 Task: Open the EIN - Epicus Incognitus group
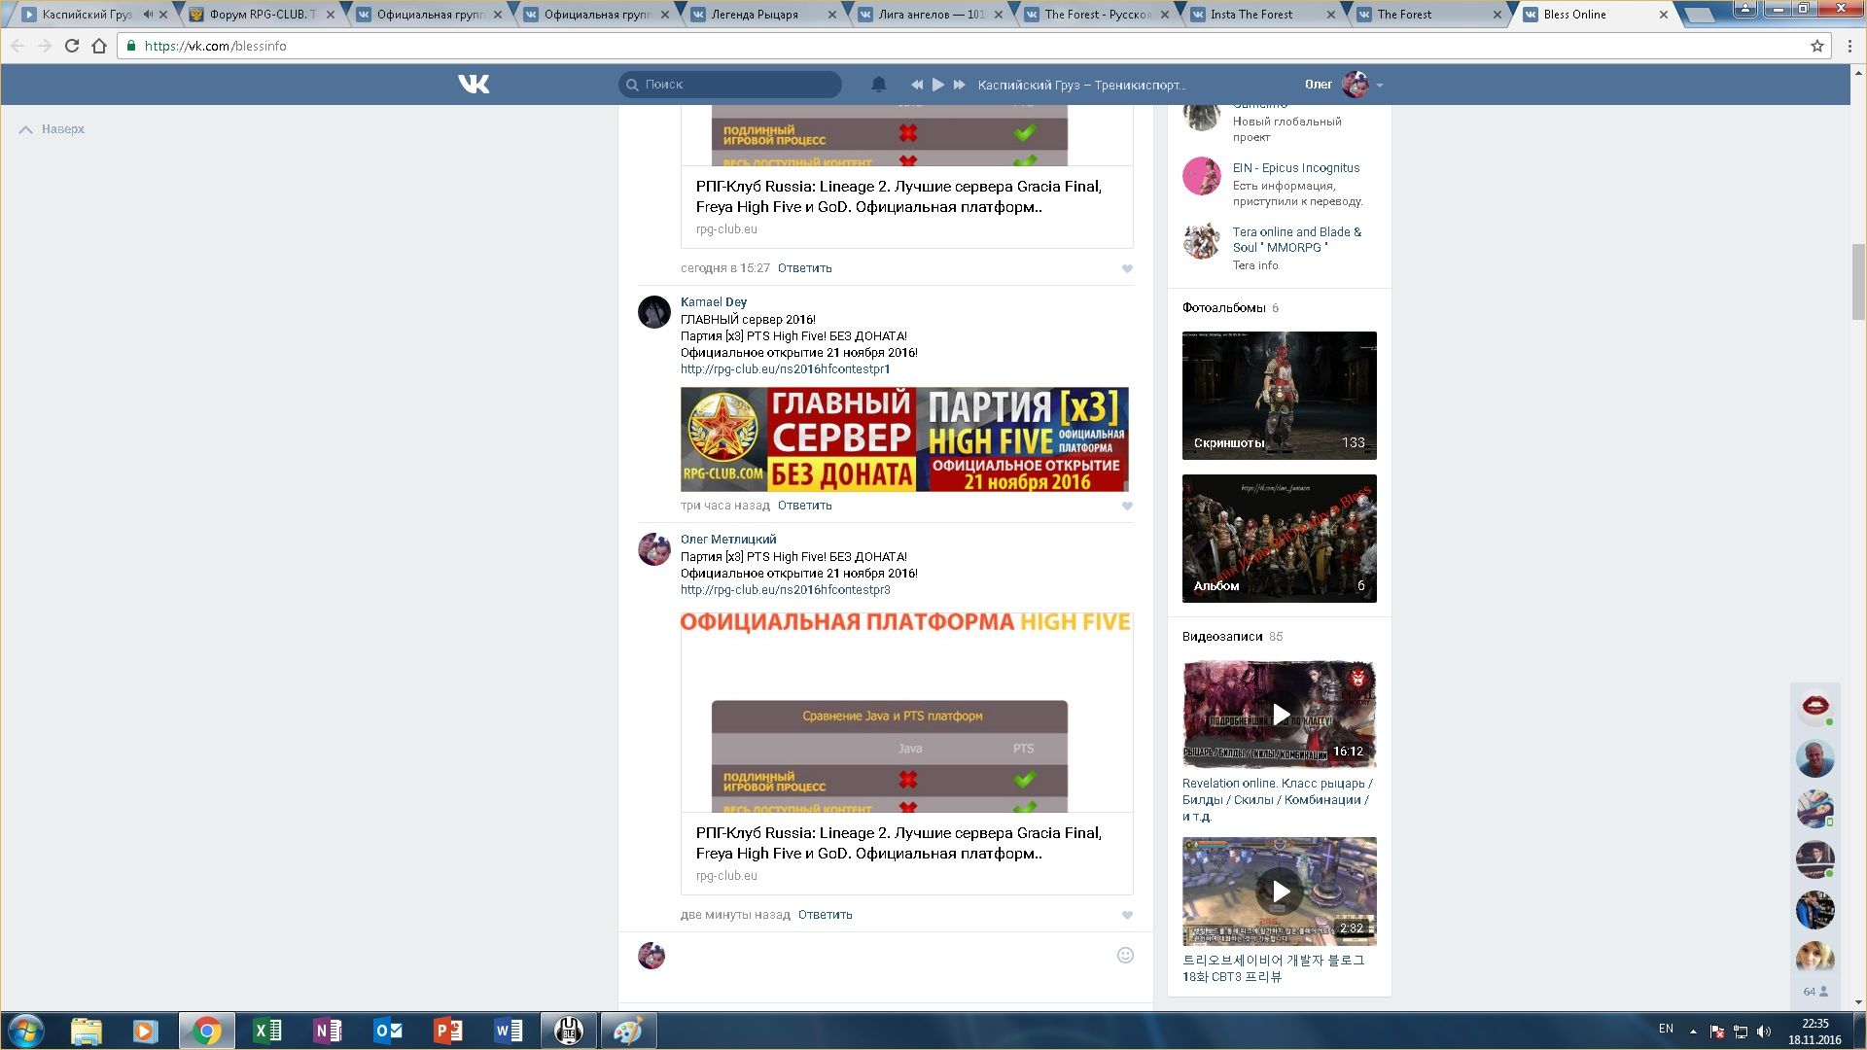1296,168
